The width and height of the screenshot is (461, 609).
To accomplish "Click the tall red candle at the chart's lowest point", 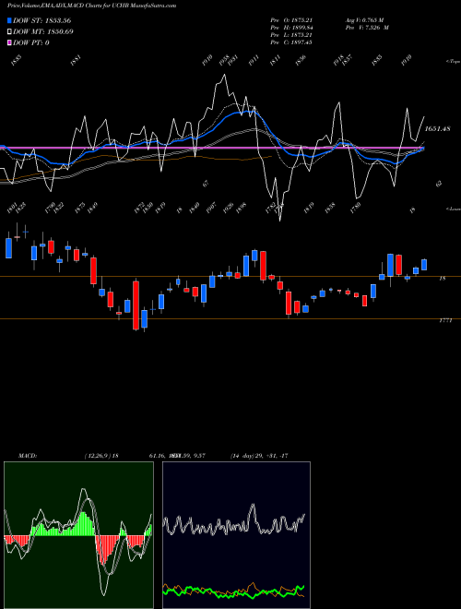I will pos(136,305).
